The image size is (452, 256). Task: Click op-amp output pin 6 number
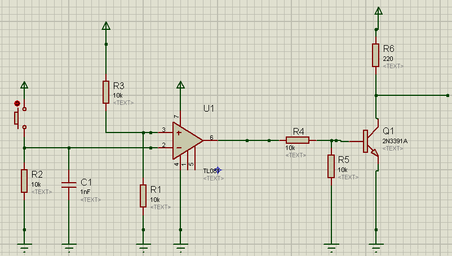click(x=211, y=138)
